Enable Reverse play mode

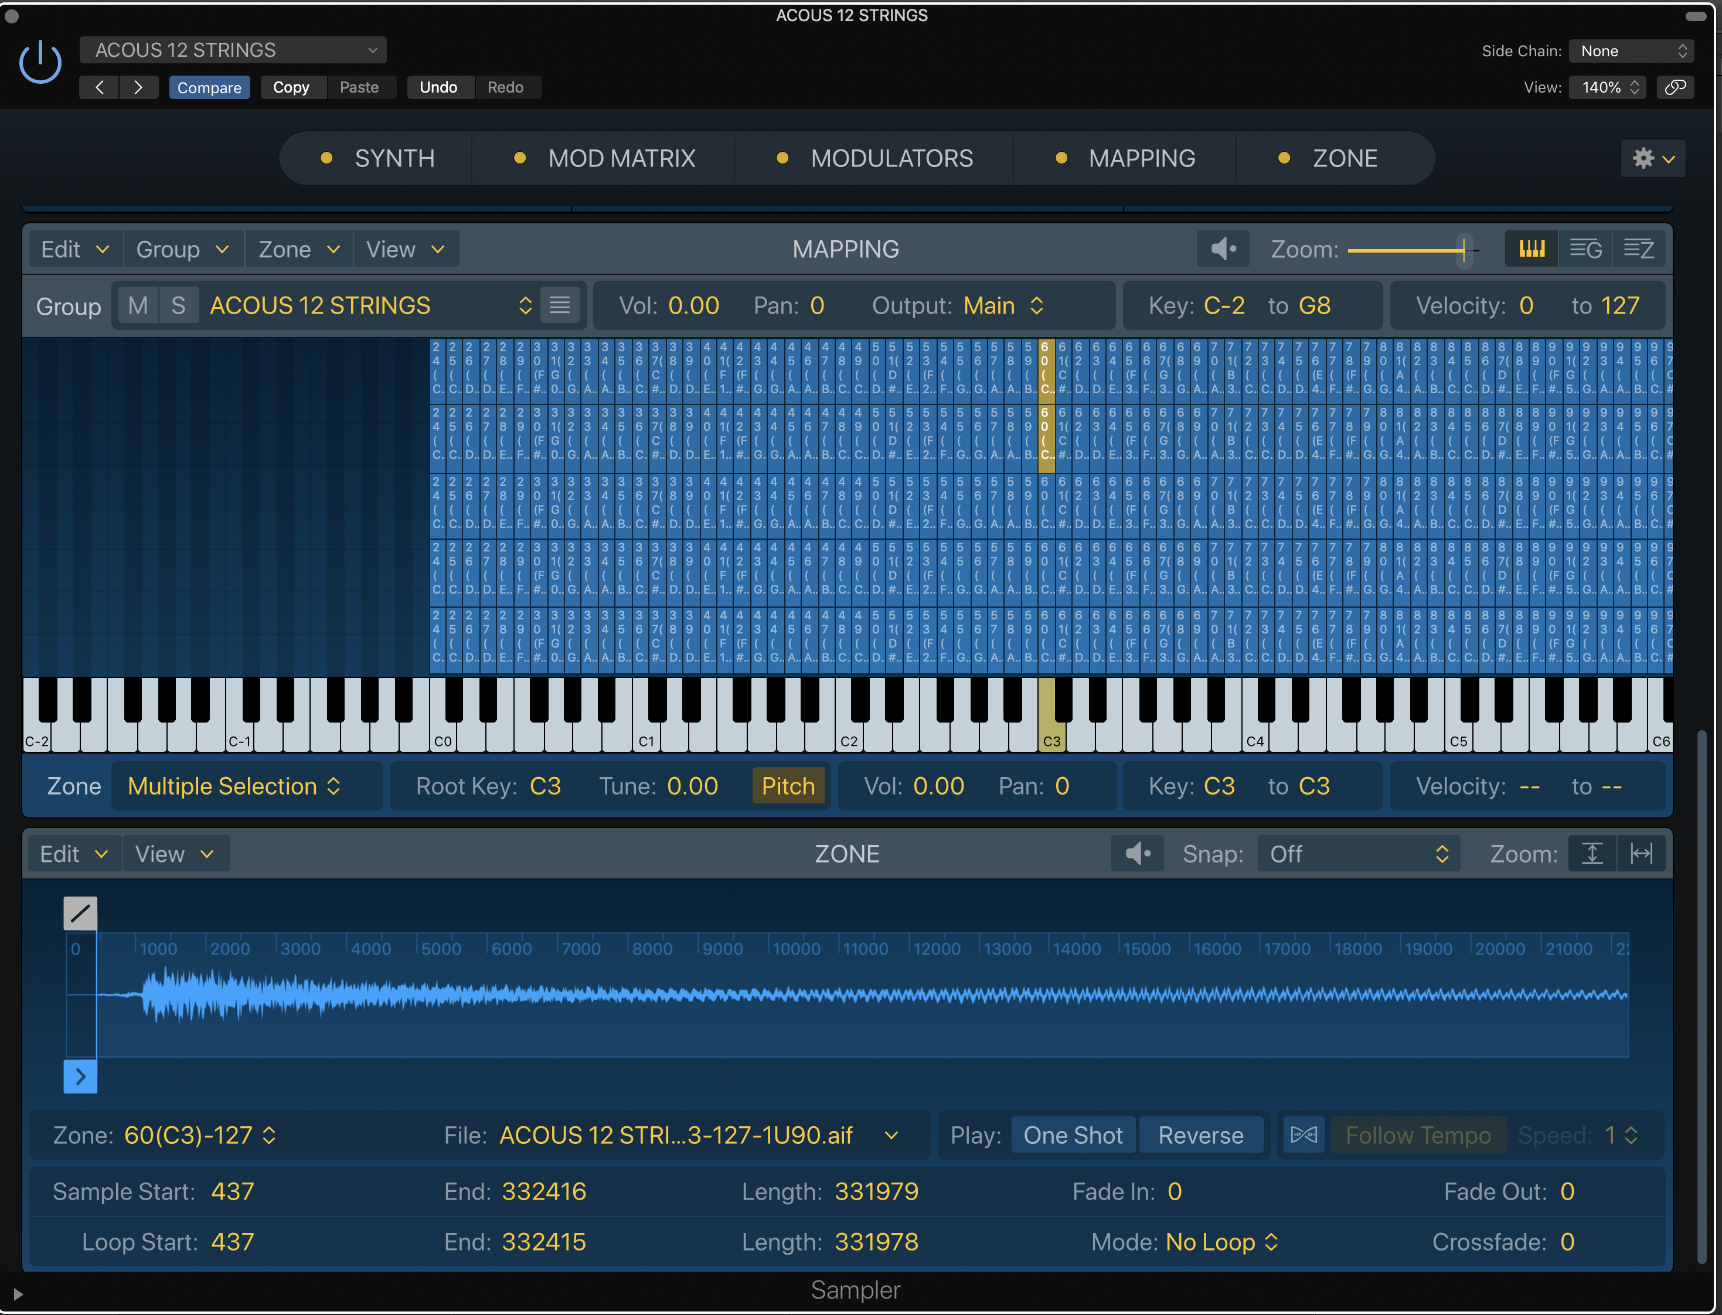(1201, 1135)
